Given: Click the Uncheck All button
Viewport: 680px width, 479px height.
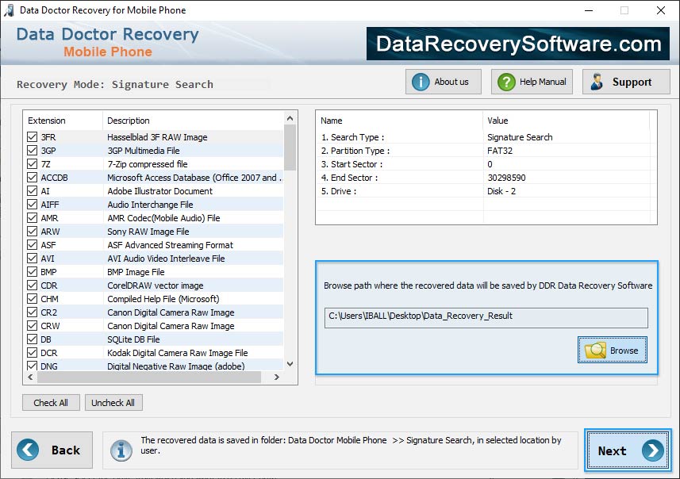Looking at the screenshot, I should point(113,402).
